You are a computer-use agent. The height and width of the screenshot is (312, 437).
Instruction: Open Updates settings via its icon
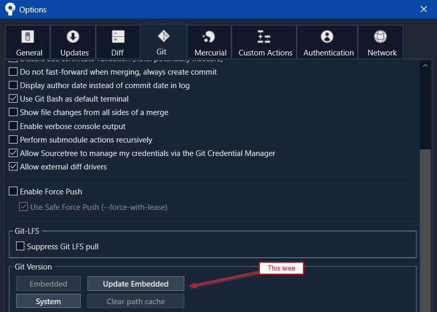tap(72, 37)
